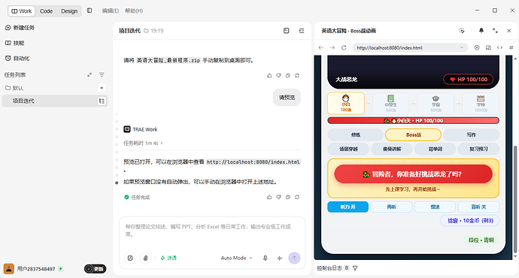This screenshot has height=278, width=519.
Task: Switch to the Design mode tab
Action: (x=69, y=11)
